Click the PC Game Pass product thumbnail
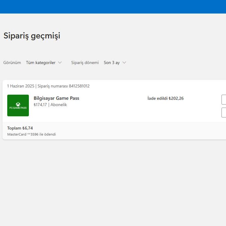Image resolution: width=226 pixels, height=226 pixels. [18, 105]
